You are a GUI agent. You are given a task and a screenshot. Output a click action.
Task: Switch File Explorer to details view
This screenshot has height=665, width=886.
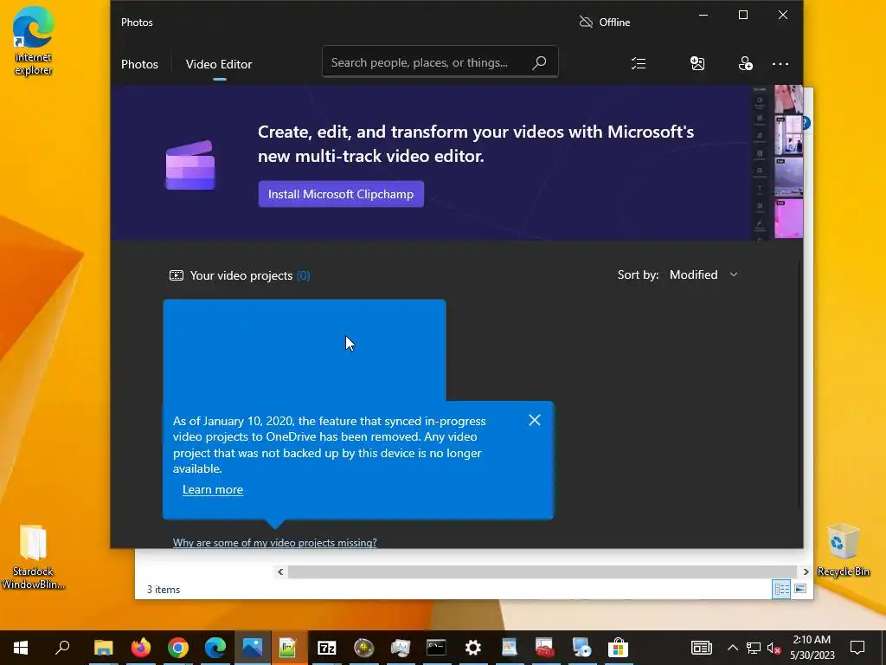point(781,589)
